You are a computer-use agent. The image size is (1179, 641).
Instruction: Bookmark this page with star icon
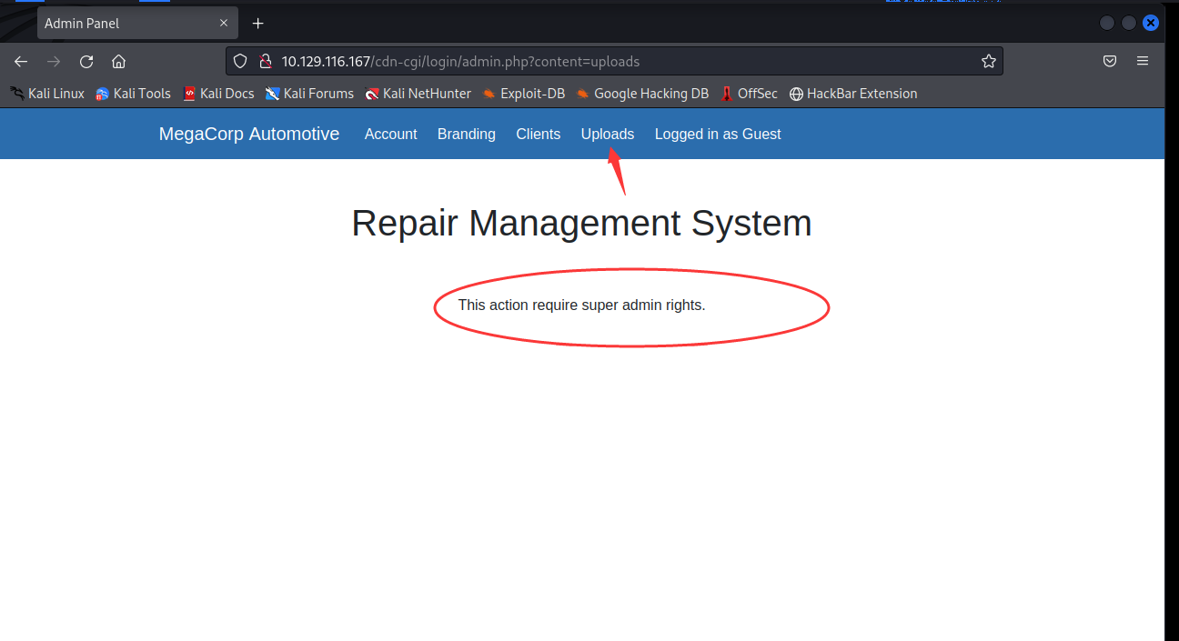[989, 62]
